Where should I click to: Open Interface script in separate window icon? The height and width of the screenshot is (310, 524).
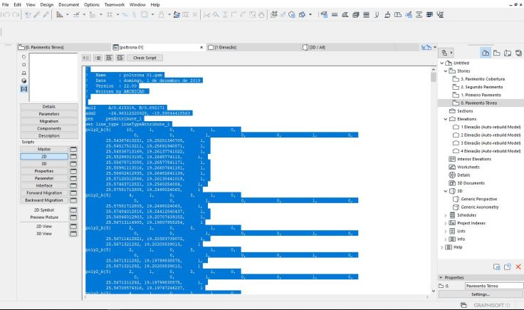(x=73, y=185)
